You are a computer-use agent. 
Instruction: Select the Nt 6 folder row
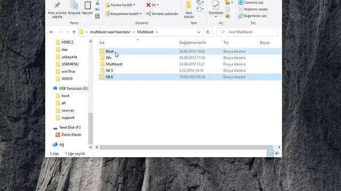[190, 77]
